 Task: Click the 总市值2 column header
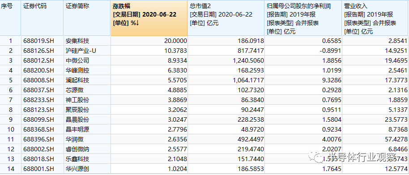(x=226, y=18)
